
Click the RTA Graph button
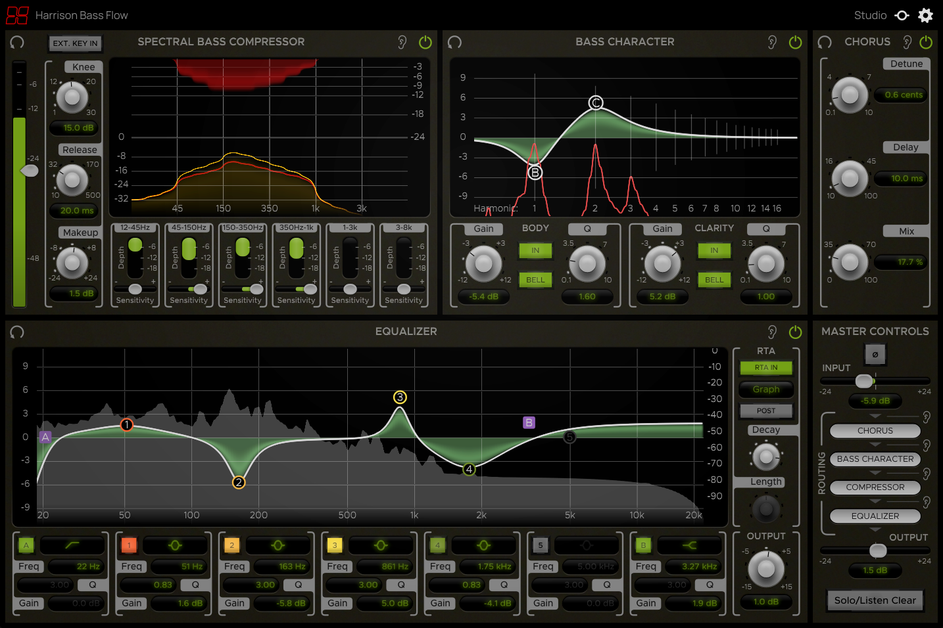[766, 390]
